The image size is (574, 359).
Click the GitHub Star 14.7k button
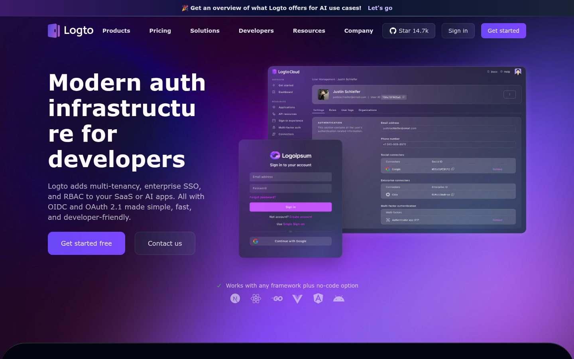pos(409,31)
